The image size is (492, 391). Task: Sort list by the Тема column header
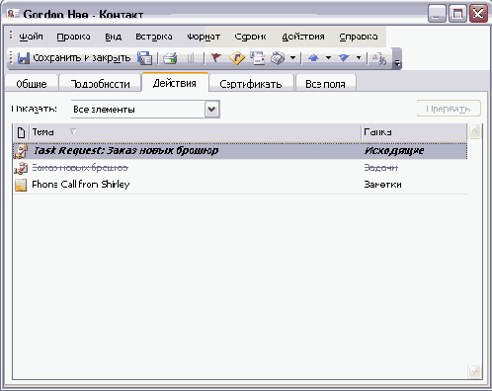coord(195,132)
